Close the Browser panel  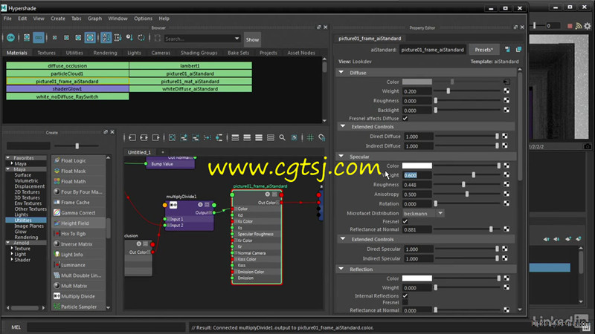pyautogui.click(x=325, y=27)
